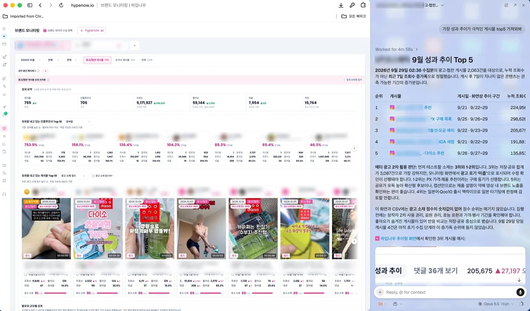Click the card icon in left sidebar
This screenshot has width=530, height=311.
[4, 44]
